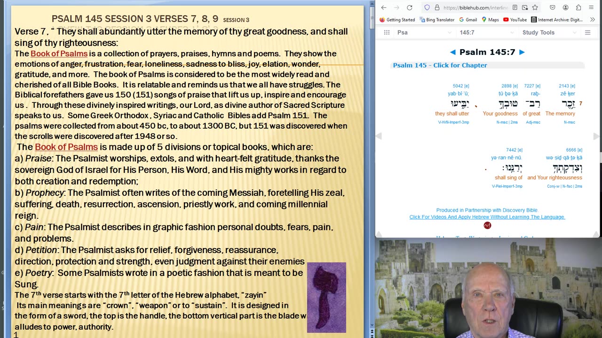Go to previous verse with left arrow
This screenshot has width=602, height=338.
click(452, 52)
